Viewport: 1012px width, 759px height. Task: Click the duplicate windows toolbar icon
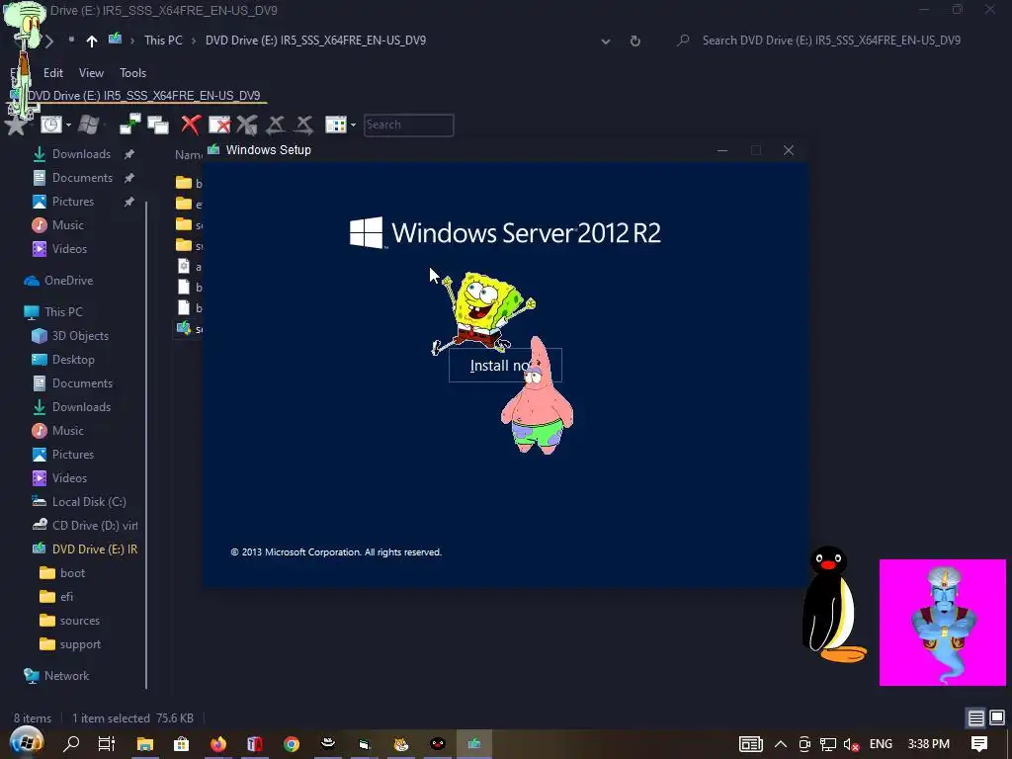(x=158, y=125)
